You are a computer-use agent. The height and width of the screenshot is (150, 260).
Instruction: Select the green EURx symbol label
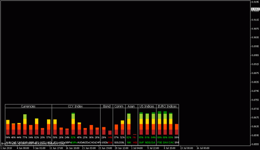coord(74,143)
